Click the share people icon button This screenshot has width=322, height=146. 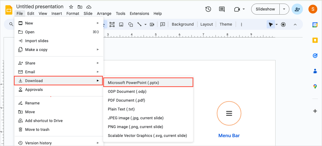click(297, 9)
